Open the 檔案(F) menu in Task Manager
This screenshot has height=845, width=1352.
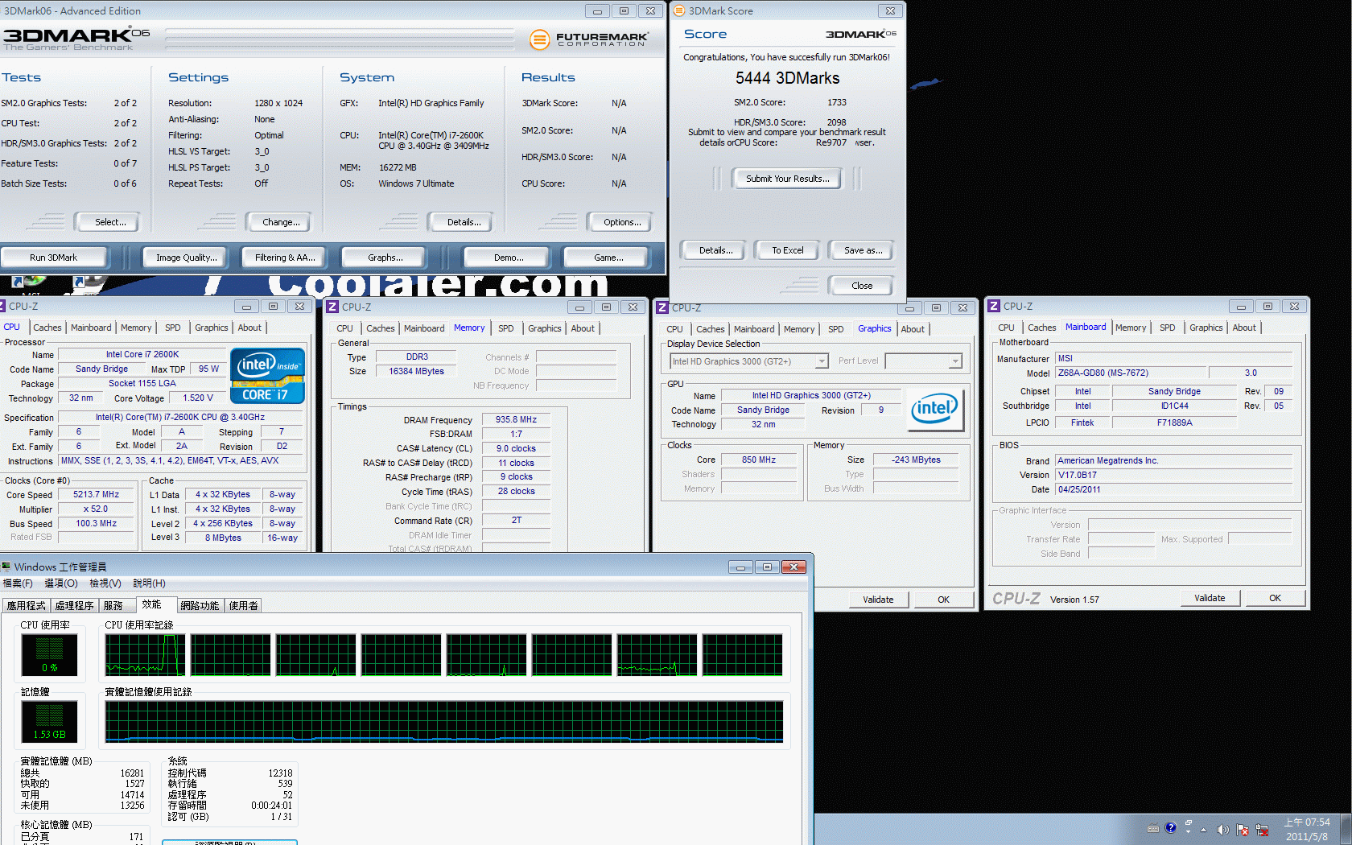[18, 583]
